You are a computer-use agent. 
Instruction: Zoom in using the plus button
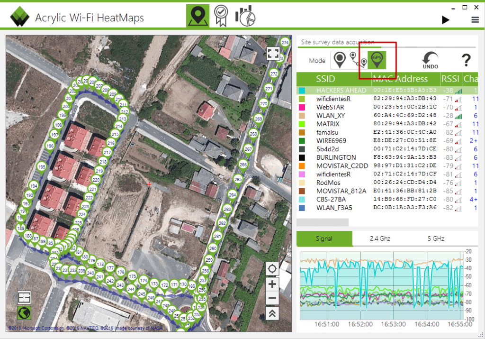click(272, 284)
